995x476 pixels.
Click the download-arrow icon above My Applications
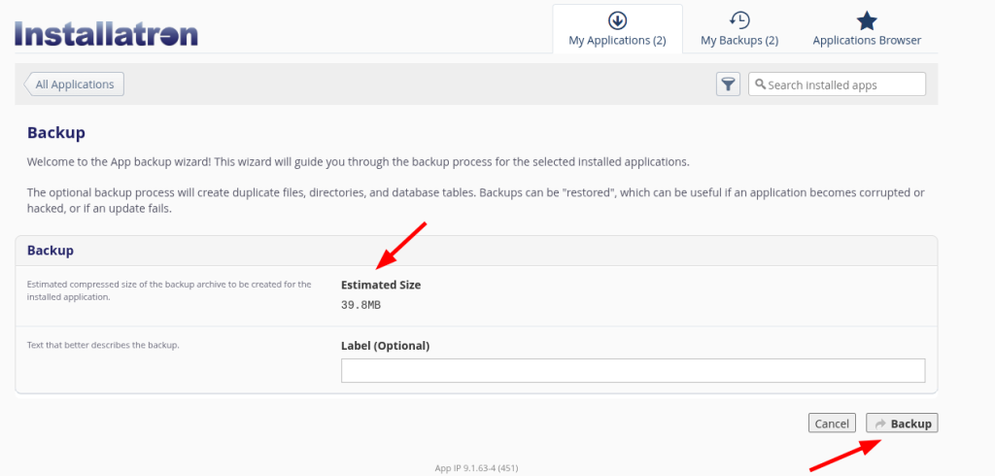point(617,20)
